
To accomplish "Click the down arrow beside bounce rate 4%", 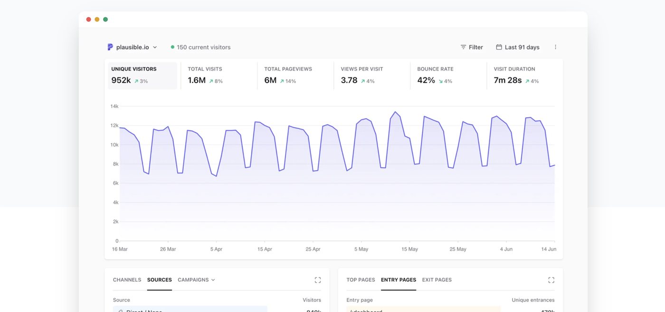I will pos(441,81).
